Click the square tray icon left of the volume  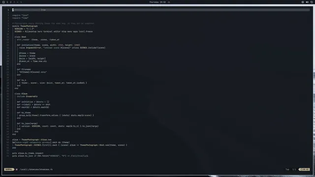[303, 2]
